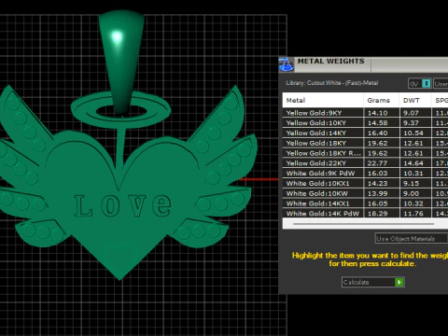Screen dimensions: 448x336
Task: Click the 10.31 DWT value
Action: (x=413, y=174)
